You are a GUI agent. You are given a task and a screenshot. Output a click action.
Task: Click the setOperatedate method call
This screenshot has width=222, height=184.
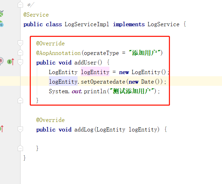pos(103,82)
